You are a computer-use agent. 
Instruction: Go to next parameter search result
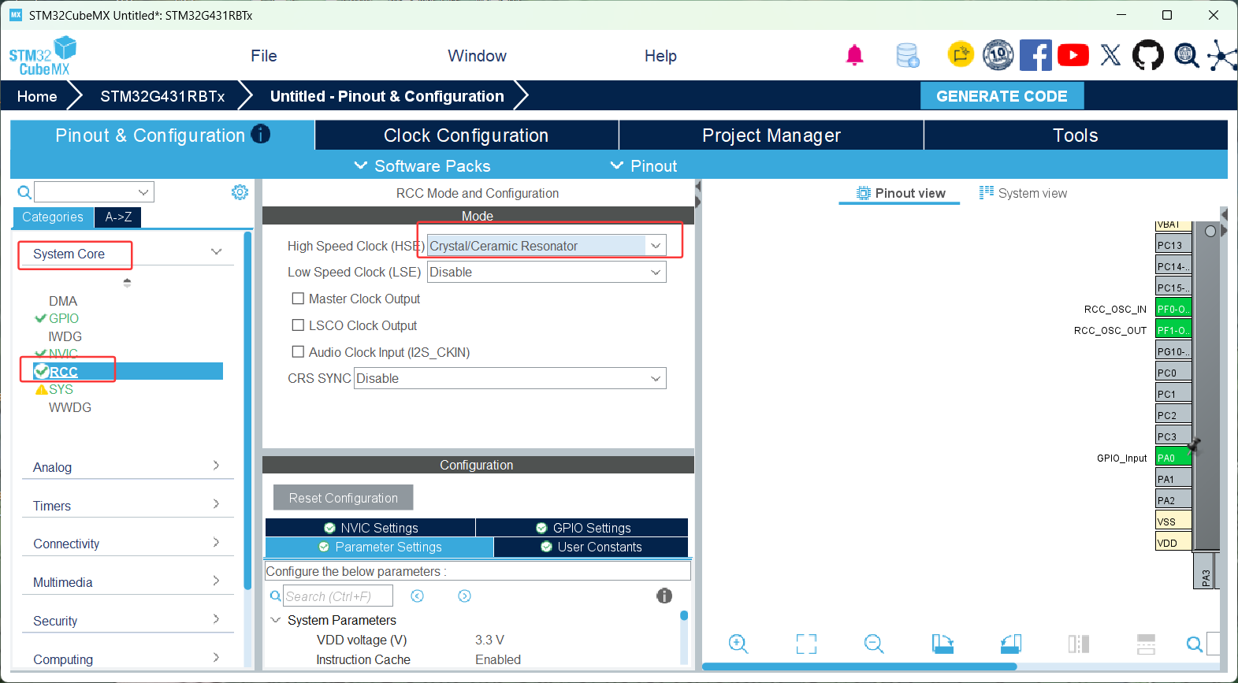tap(465, 596)
